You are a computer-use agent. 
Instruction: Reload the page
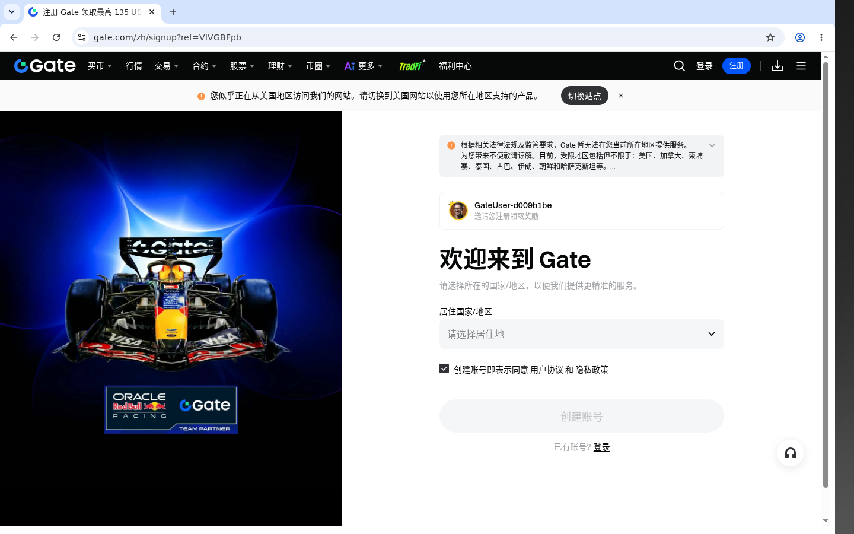pyautogui.click(x=56, y=37)
